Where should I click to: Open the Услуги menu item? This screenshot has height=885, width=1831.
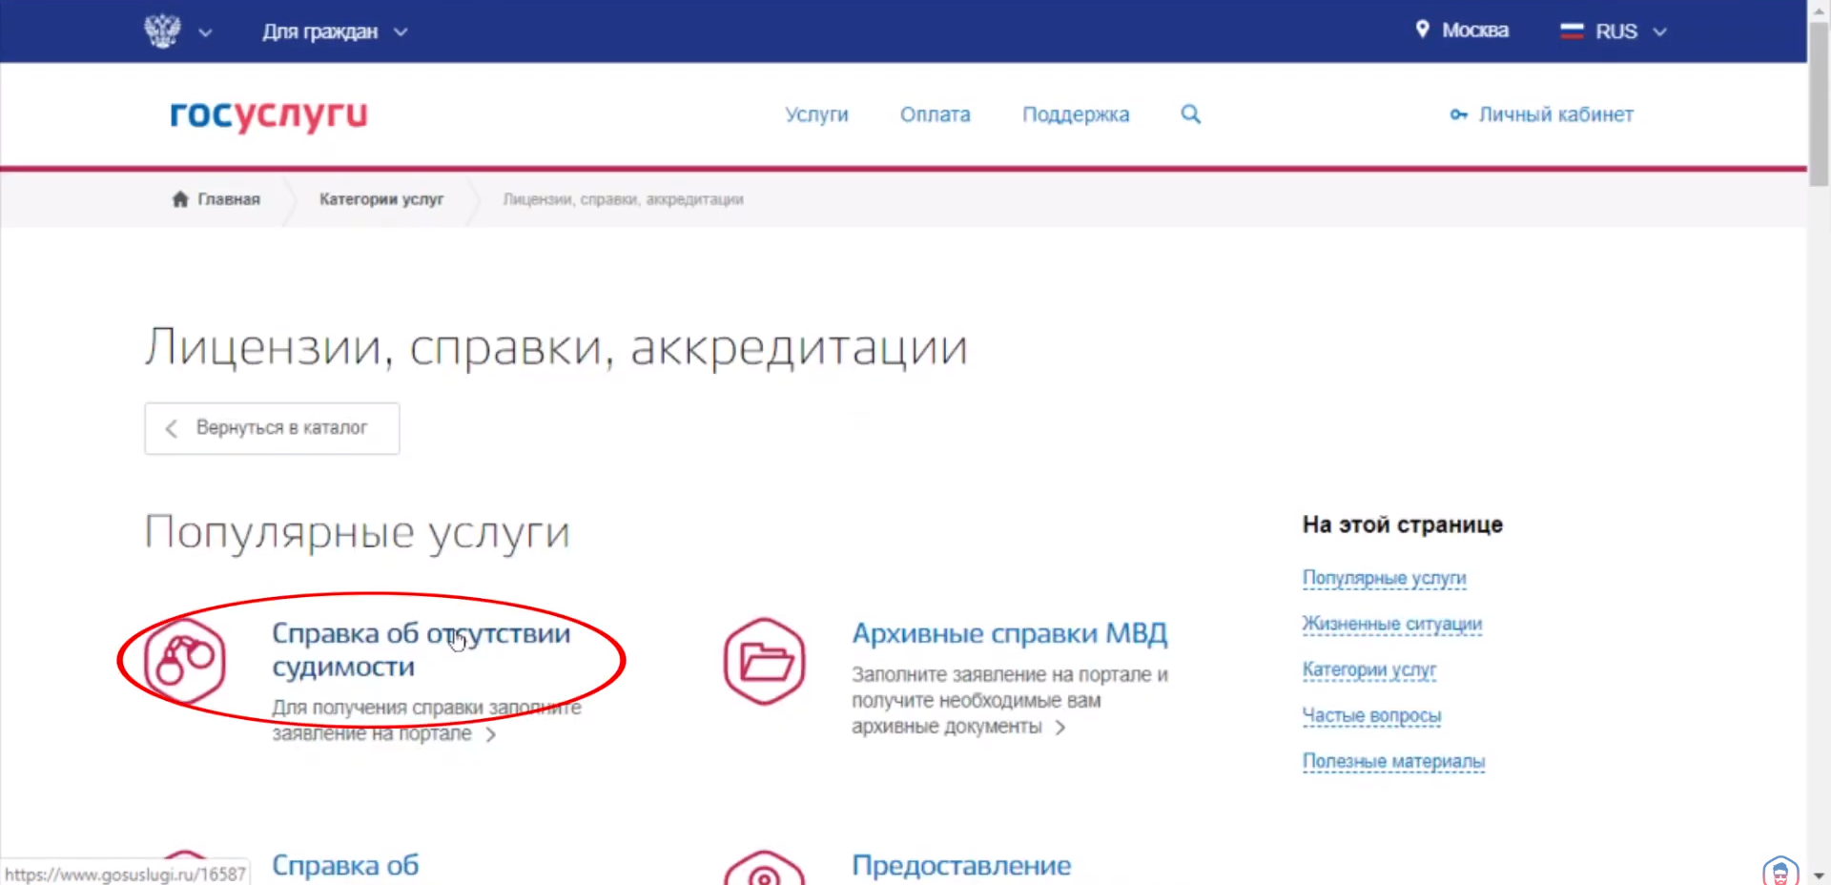816,114
